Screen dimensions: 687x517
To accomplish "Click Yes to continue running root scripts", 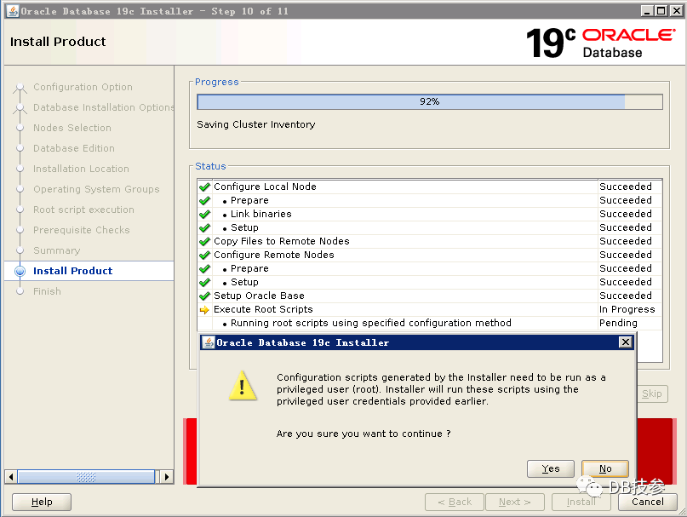I will 550,468.
